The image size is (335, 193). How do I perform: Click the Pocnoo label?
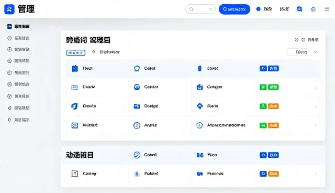click(x=215, y=174)
